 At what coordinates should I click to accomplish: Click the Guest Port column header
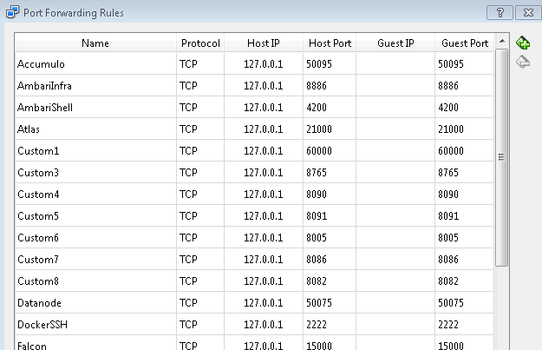465,43
